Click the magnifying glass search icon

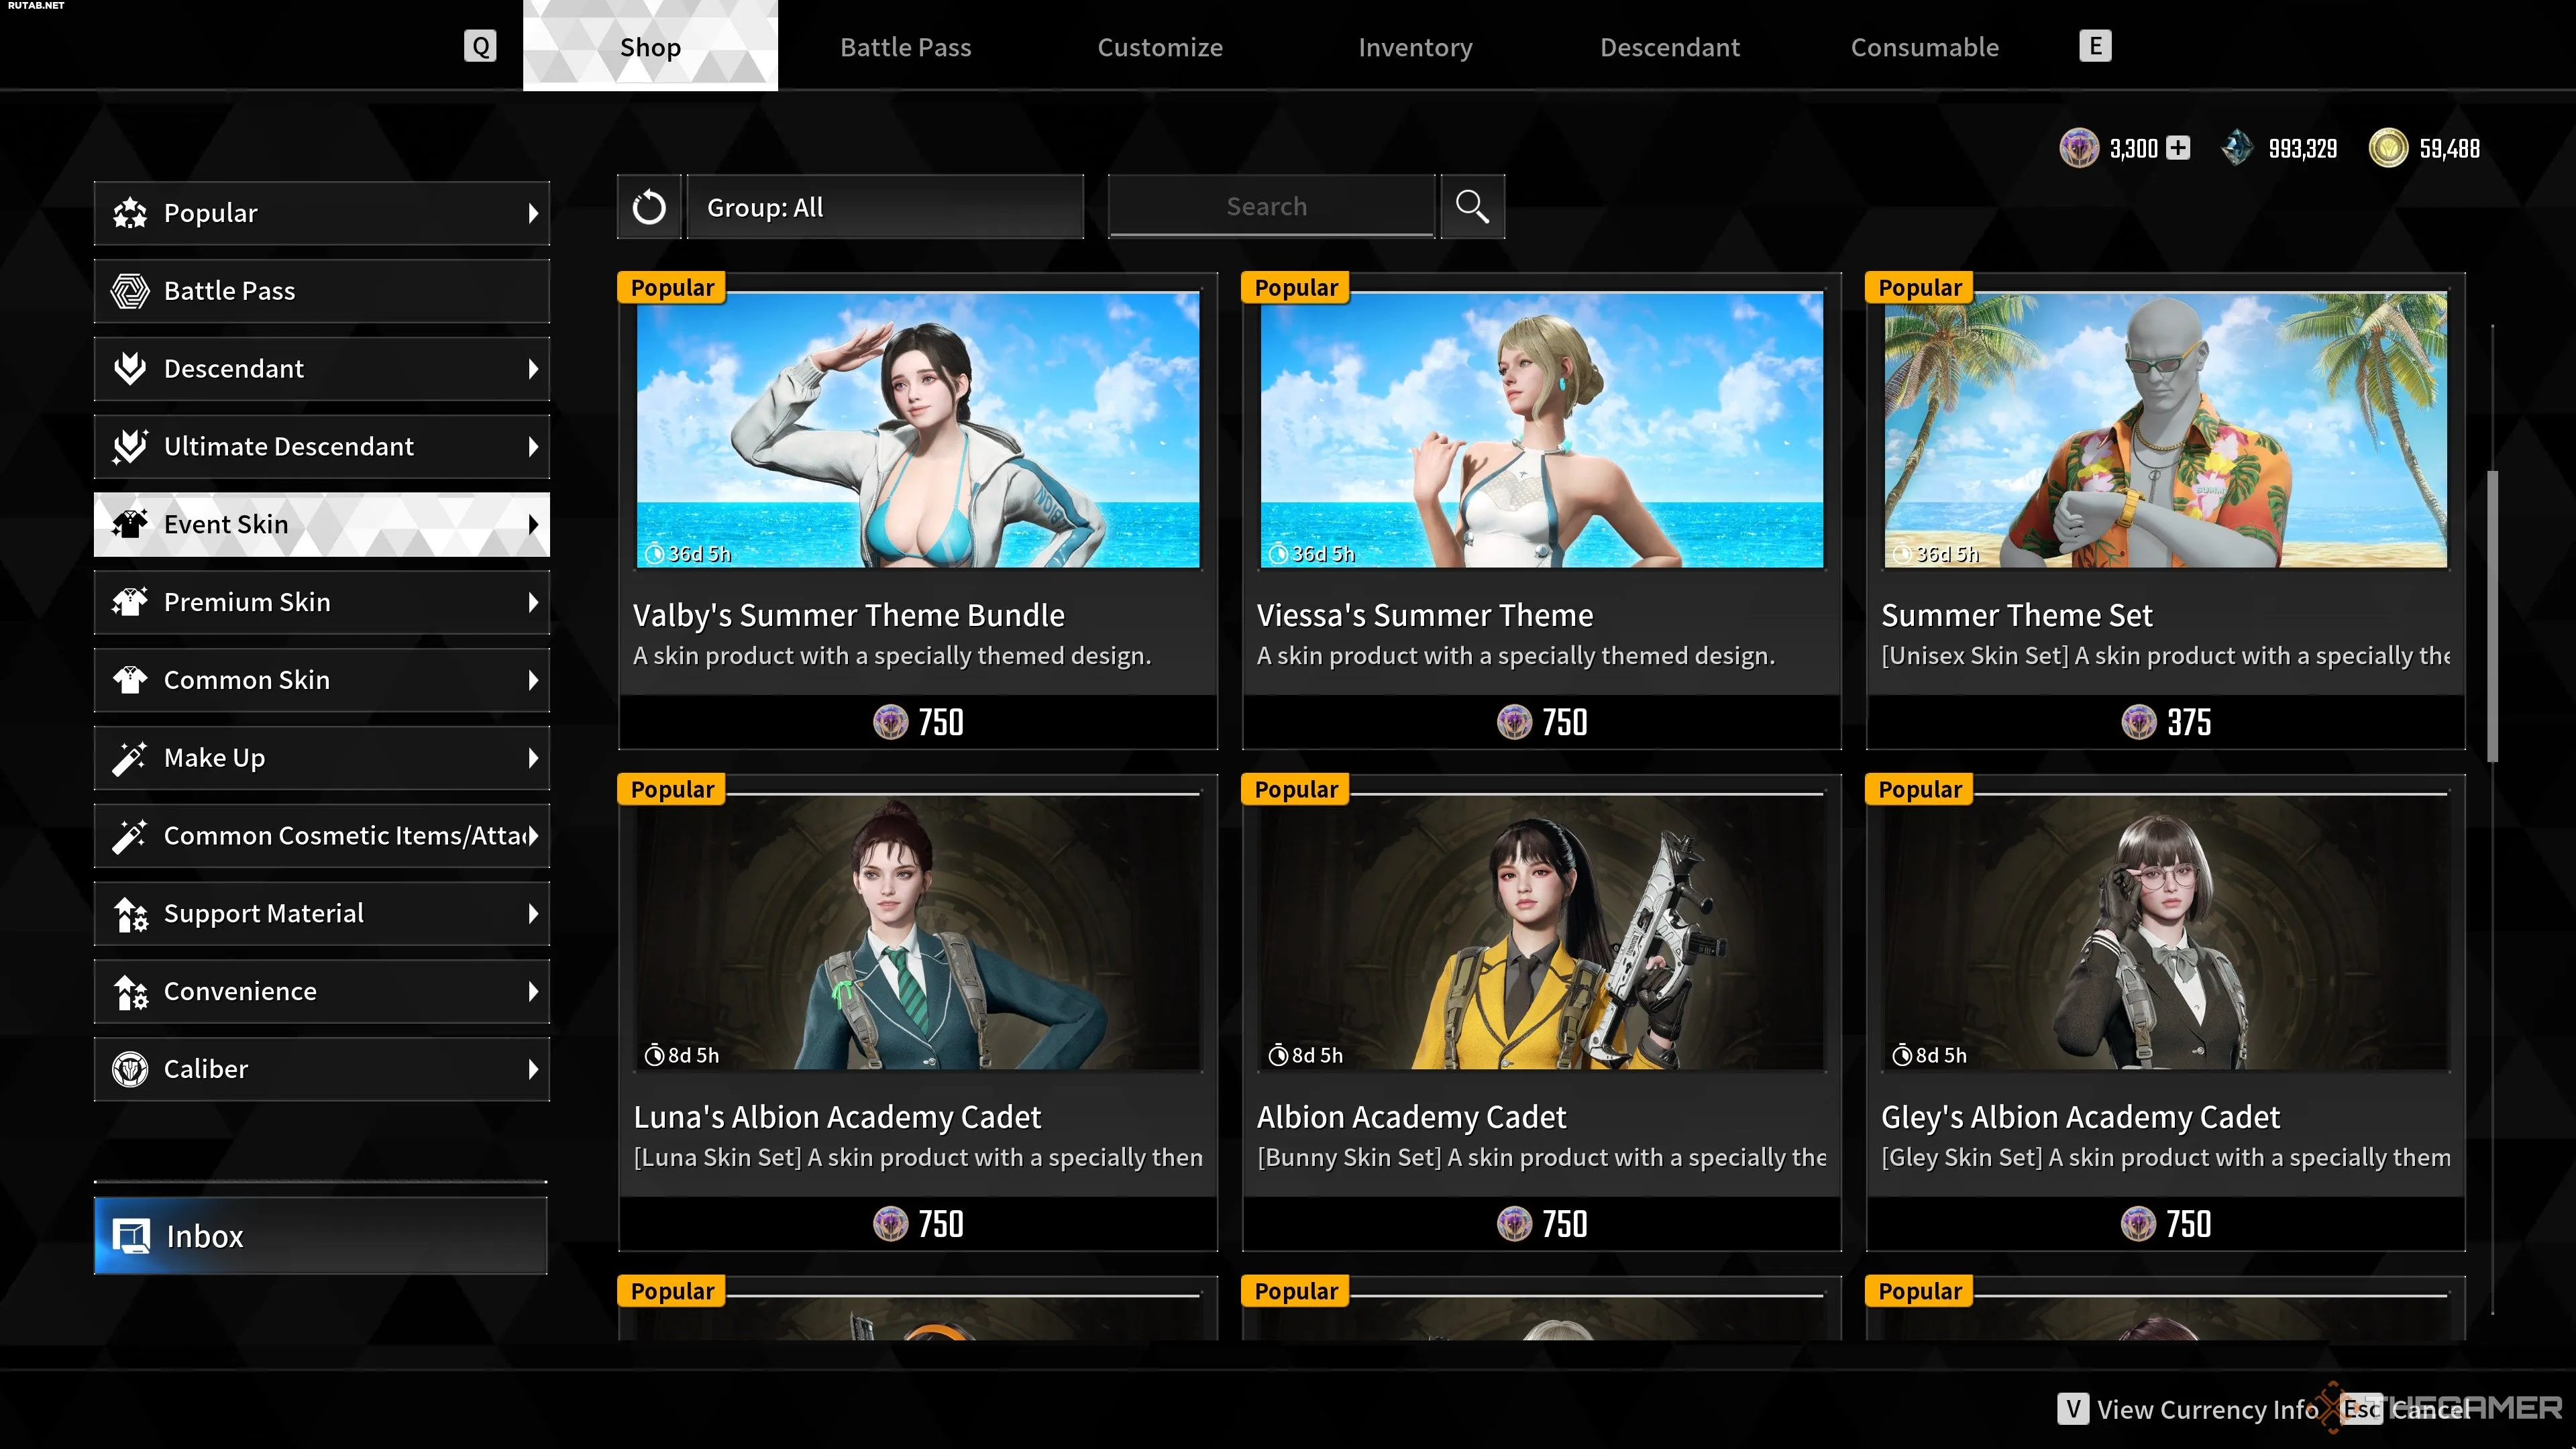tap(1471, 207)
